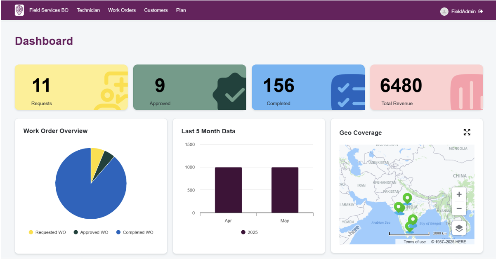Open the Technician menu
Image resolution: width=496 pixels, height=260 pixels.
[88, 10]
